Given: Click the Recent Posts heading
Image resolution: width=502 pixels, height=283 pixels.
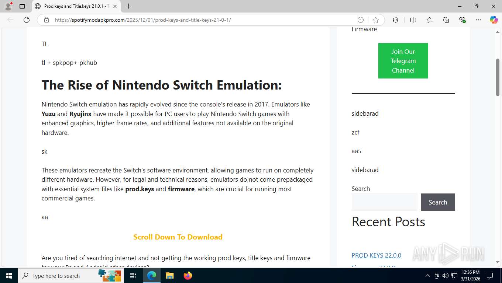Looking at the screenshot, I should [x=388, y=222].
